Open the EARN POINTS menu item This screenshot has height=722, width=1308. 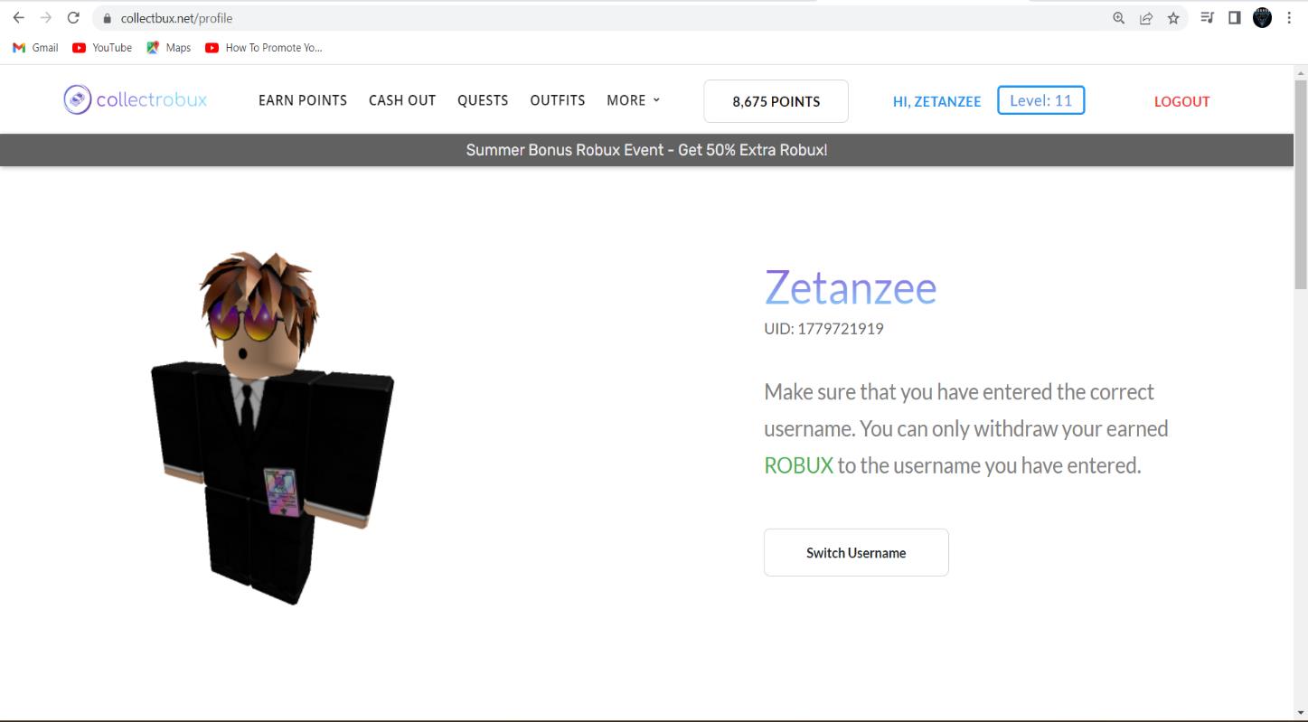point(303,100)
